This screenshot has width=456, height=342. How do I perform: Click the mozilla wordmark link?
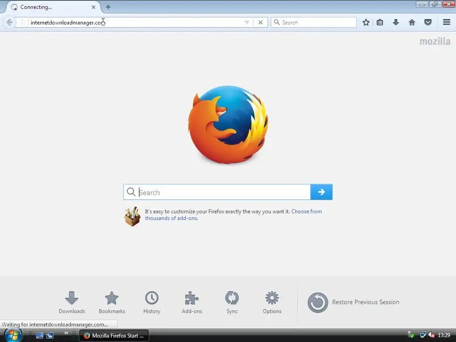click(435, 41)
